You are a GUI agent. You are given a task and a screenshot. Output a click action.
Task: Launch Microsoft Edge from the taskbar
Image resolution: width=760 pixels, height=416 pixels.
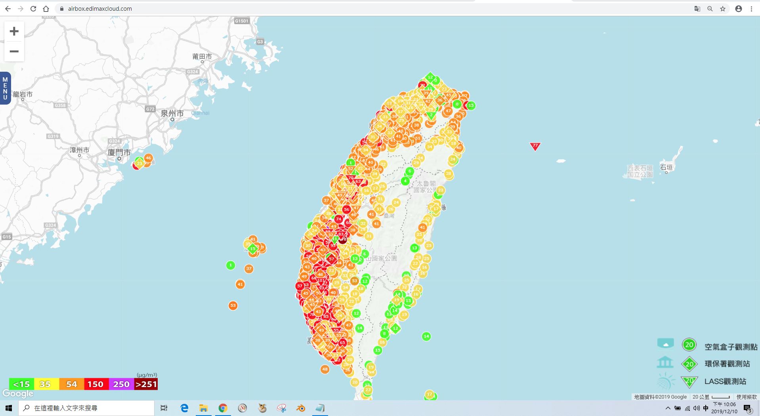click(184, 408)
